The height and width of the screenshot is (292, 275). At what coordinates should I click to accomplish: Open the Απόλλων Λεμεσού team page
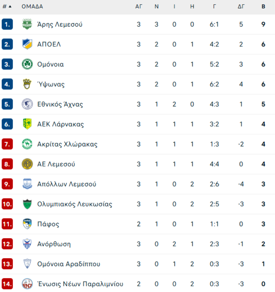click(67, 184)
